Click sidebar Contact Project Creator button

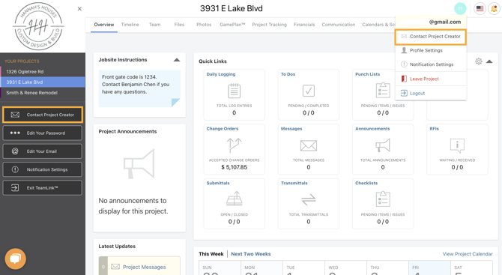pos(43,115)
